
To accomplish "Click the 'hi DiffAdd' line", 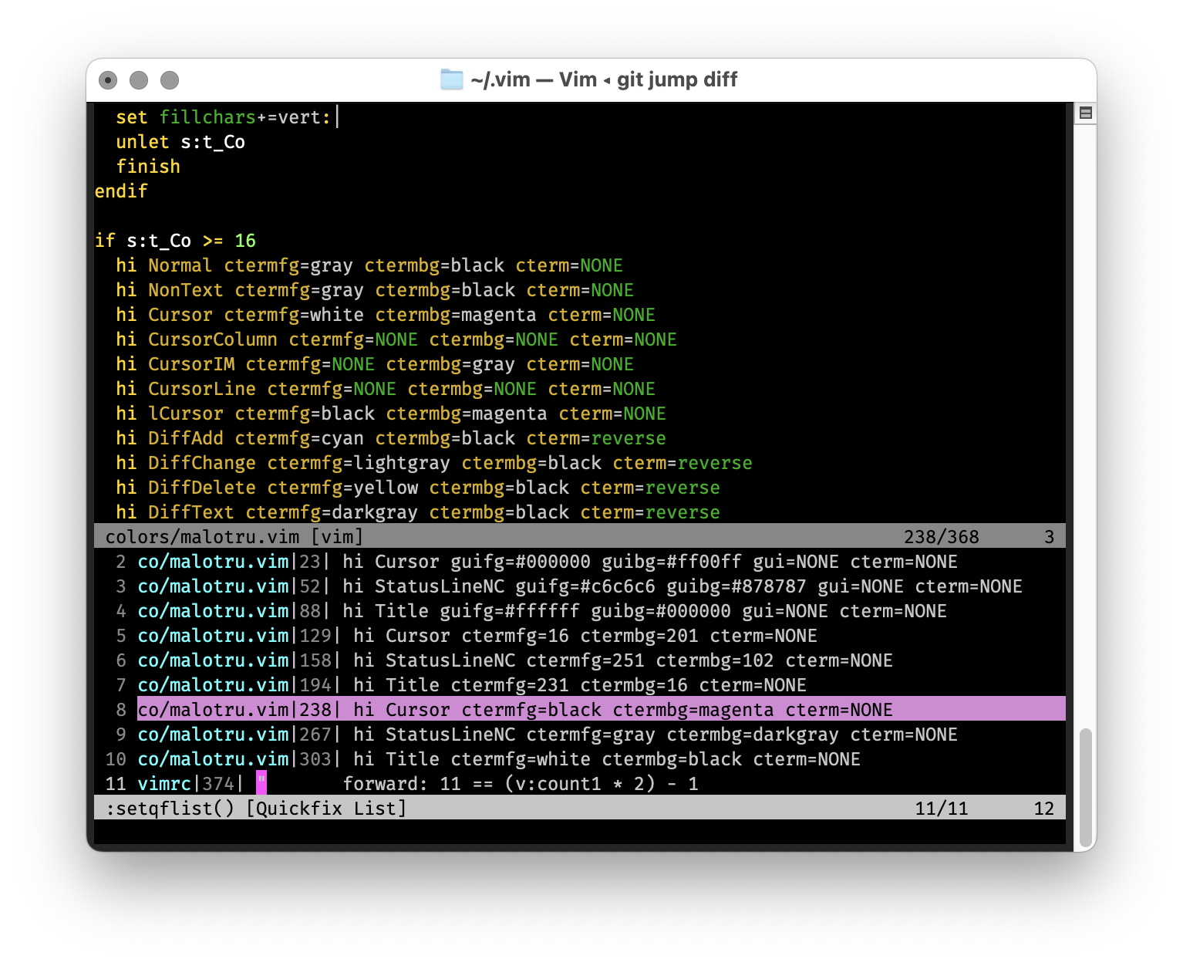I will click(x=391, y=438).
